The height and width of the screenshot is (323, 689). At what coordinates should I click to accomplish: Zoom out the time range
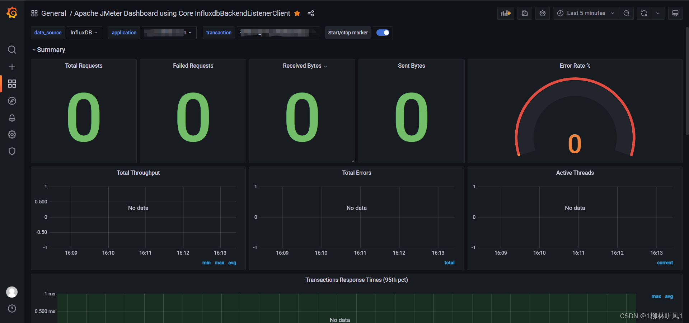pyautogui.click(x=627, y=13)
